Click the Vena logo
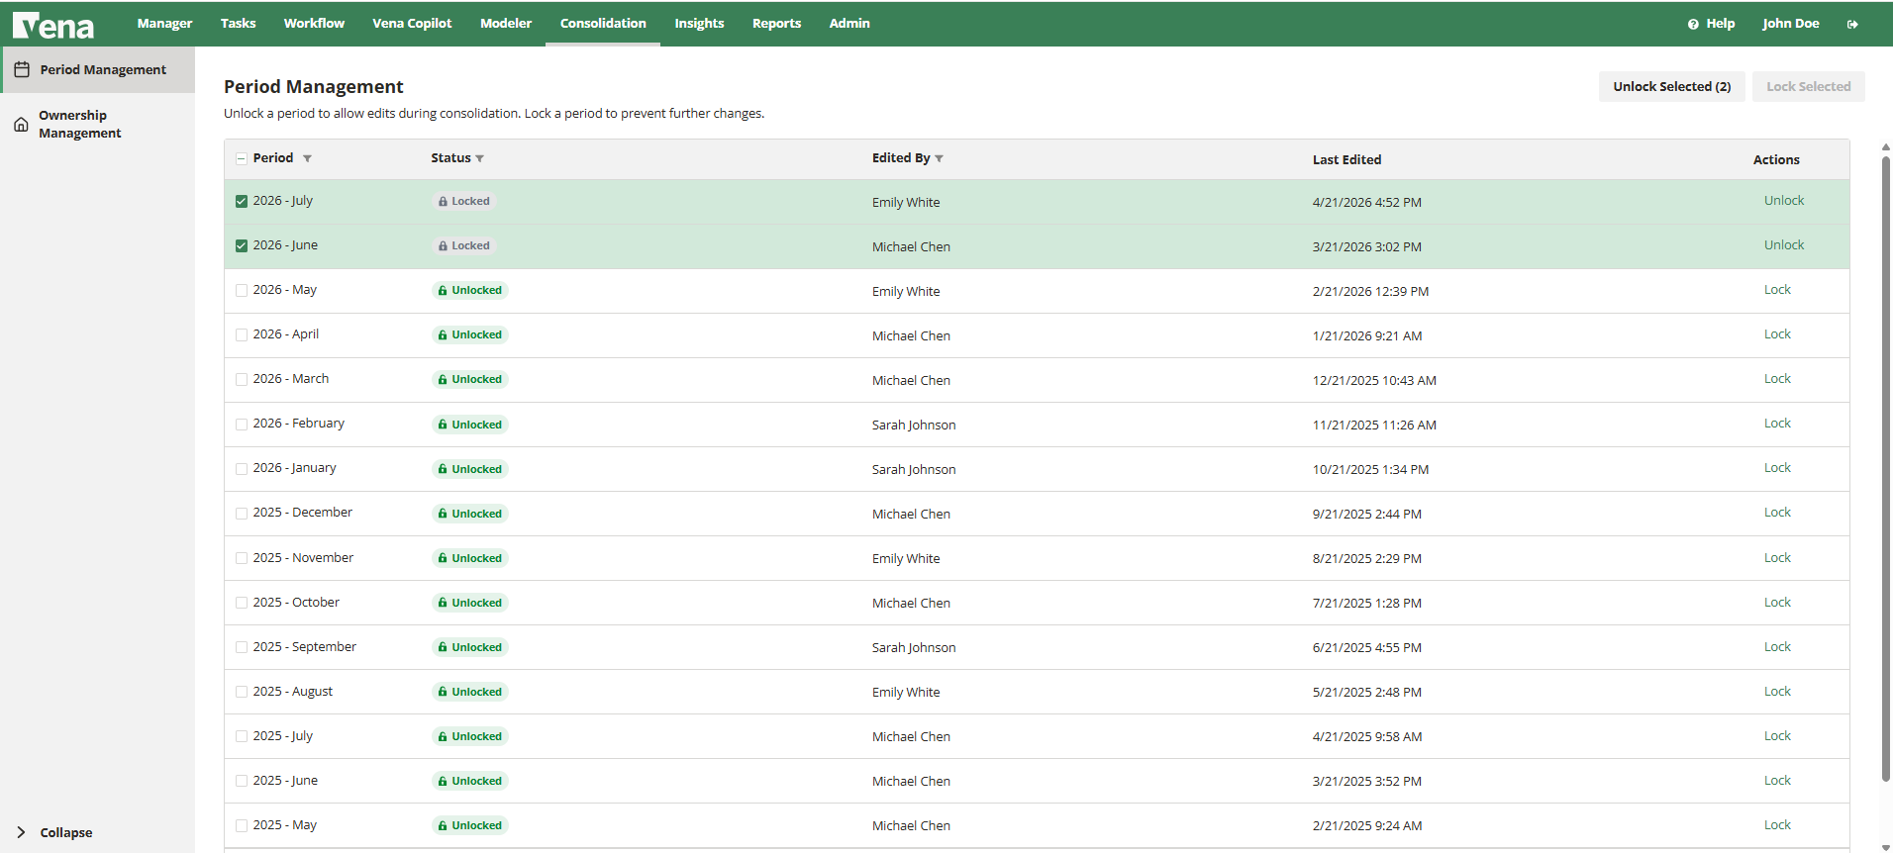This screenshot has height=853, width=1893. coord(53,25)
